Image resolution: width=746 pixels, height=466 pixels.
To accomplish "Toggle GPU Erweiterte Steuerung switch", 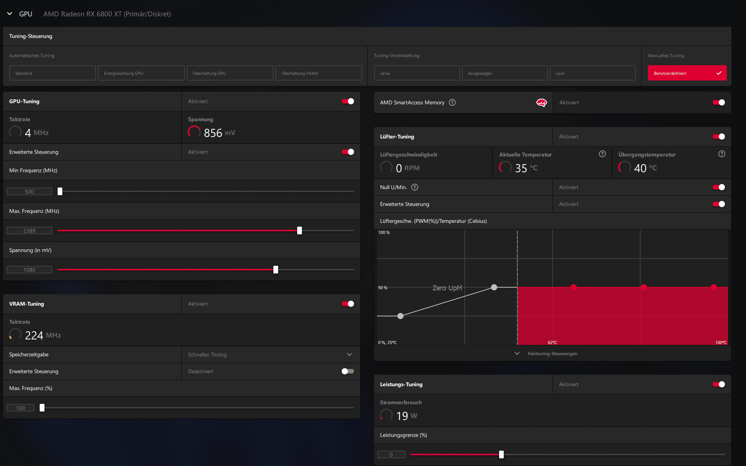I will (x=348, y=152).
